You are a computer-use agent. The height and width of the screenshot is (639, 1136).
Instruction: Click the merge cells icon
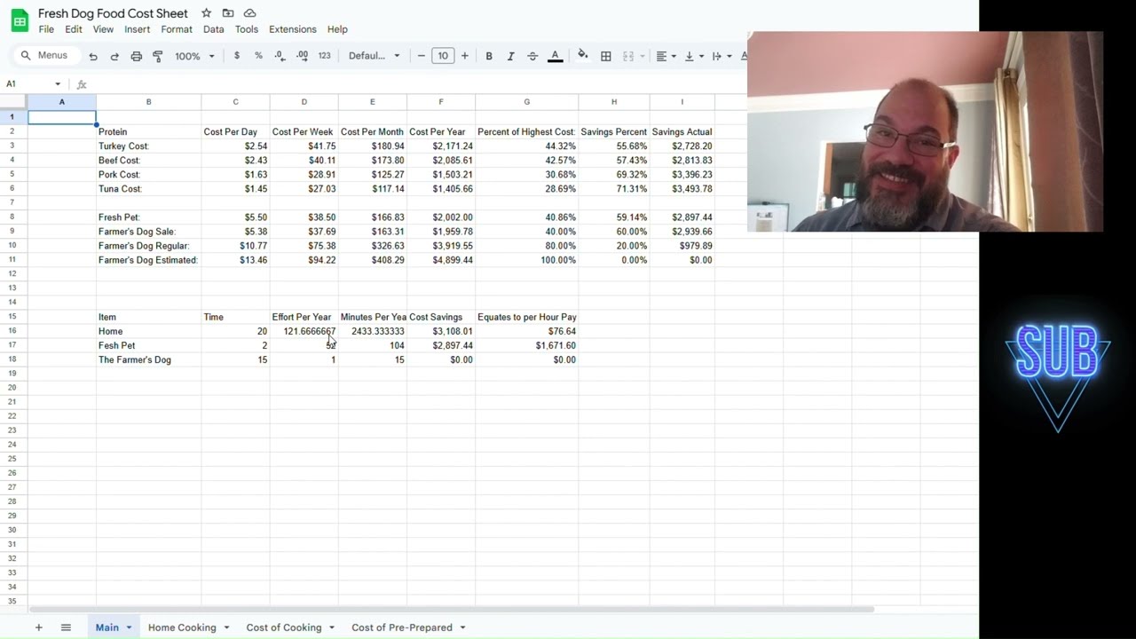pyautogui.click(x=628, y=56)
